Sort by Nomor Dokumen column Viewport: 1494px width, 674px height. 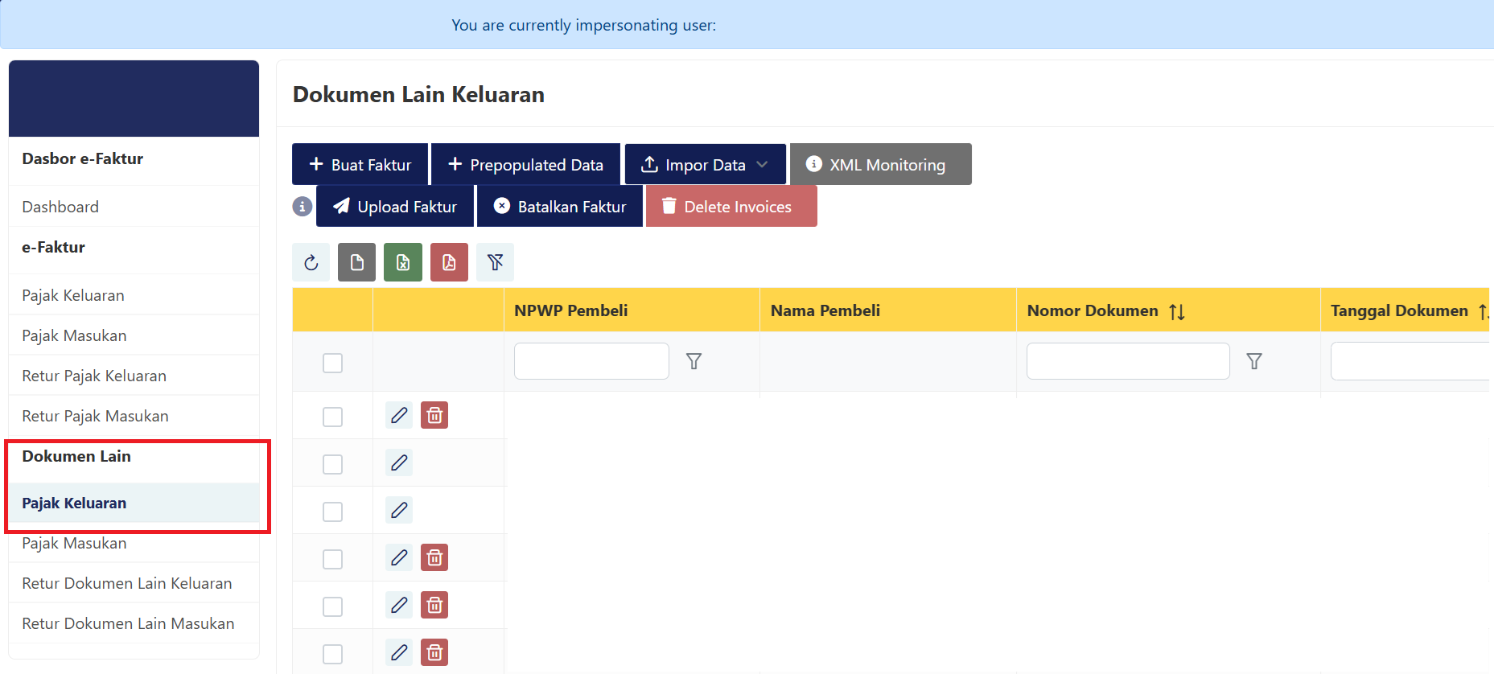[1176, 311]
